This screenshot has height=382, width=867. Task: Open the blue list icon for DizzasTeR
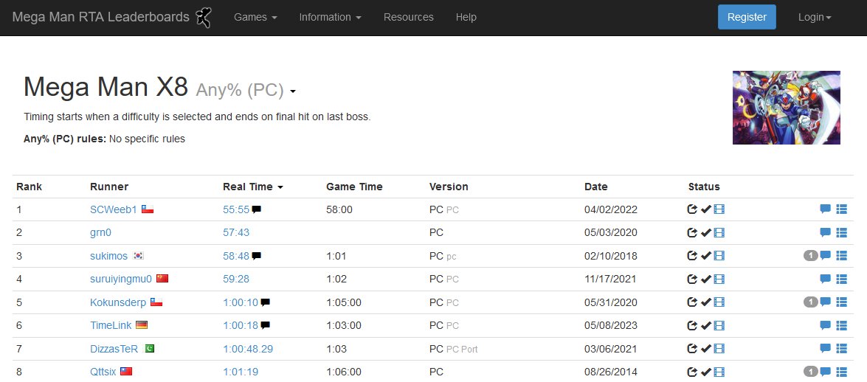click(842, 348)
